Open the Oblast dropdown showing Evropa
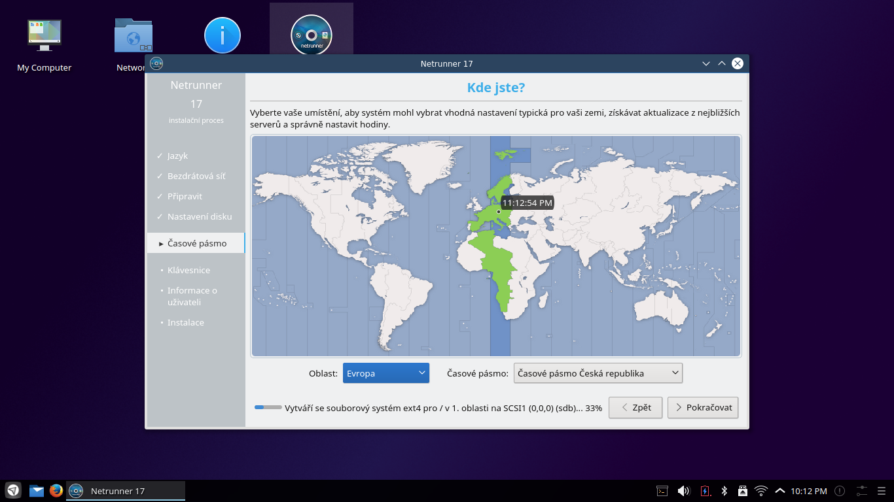Viewport: 894px width, 502px height. point(386,373)
